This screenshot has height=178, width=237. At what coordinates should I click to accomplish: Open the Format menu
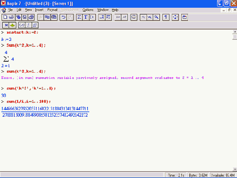pos(52,10)
